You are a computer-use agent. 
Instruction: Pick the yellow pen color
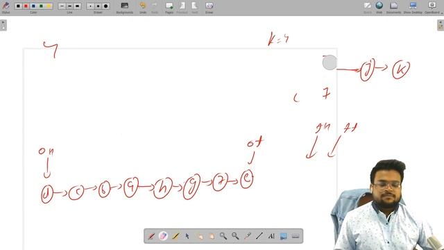tap(49, 6)
